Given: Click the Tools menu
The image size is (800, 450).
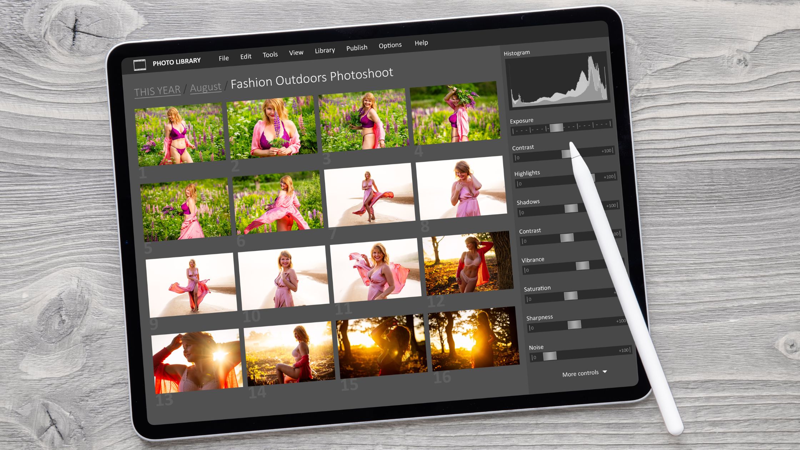Looking at the screenshot, I should 269,56.
